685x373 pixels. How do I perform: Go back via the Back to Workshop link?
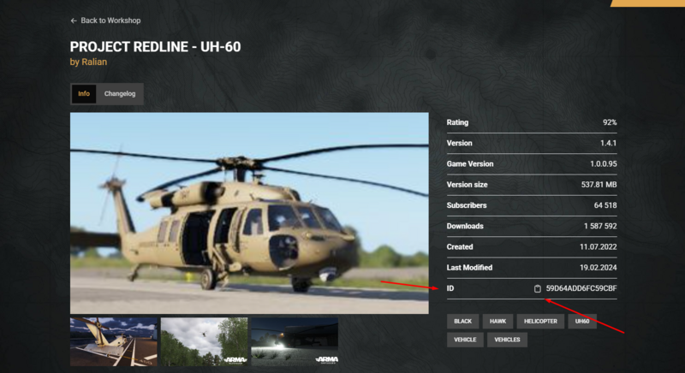coord(105,21)
